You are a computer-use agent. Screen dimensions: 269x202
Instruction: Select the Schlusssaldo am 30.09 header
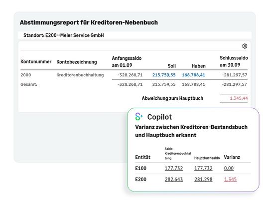point(234,61)
